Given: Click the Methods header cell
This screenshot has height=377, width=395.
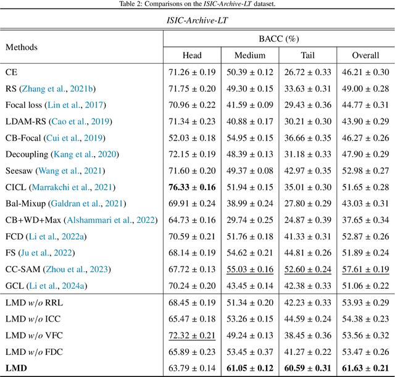Looking at the screenshot, I should (x=22, y=48).
